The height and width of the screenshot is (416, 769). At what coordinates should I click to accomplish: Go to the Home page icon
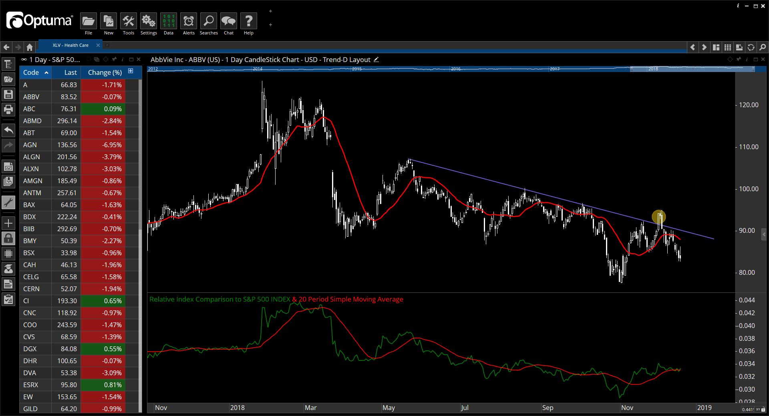30,47
